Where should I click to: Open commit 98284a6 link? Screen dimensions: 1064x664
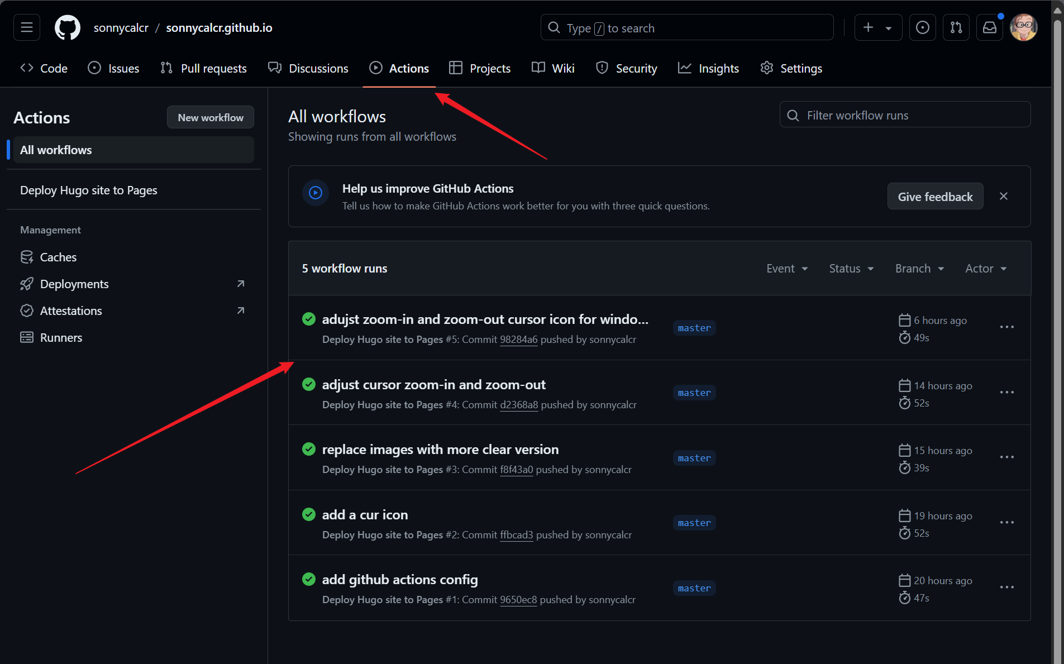pyautogui.click(x=519, y=339)
